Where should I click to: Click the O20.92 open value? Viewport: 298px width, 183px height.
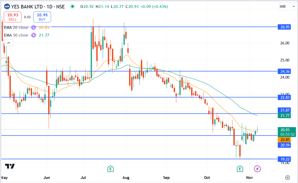87,7
